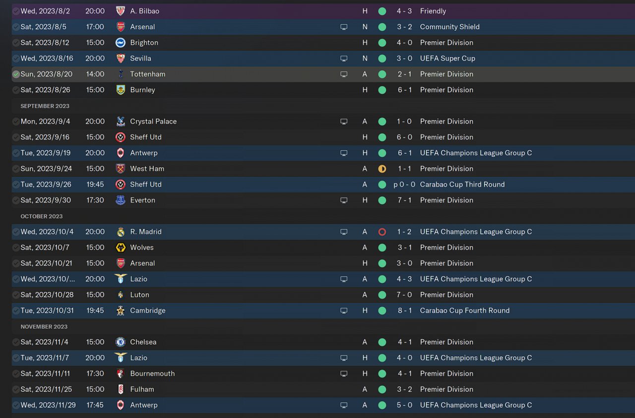Viewport: 635px width, 418px height.
Task: Open the Crystal Palace team link
Action: 153,122
